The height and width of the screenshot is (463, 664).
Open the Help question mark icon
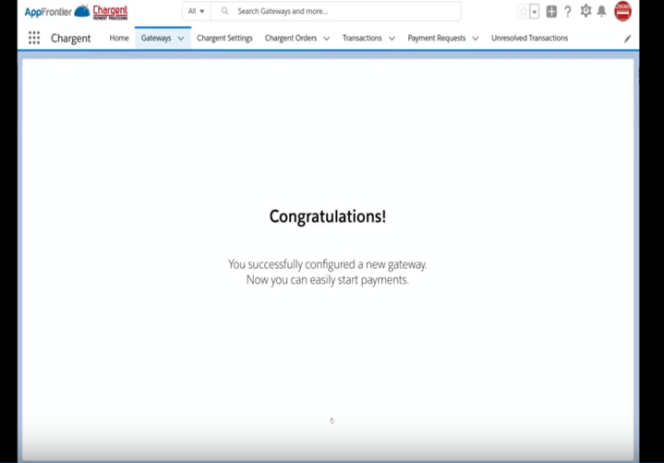pyautogui.click(x=568, y=12)
